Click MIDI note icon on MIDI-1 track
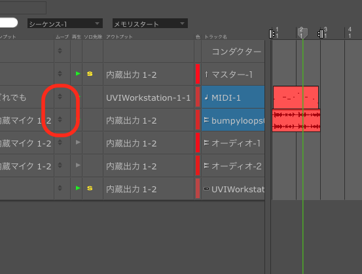Viewport: 362px width, 274px height. pos(206,97)
